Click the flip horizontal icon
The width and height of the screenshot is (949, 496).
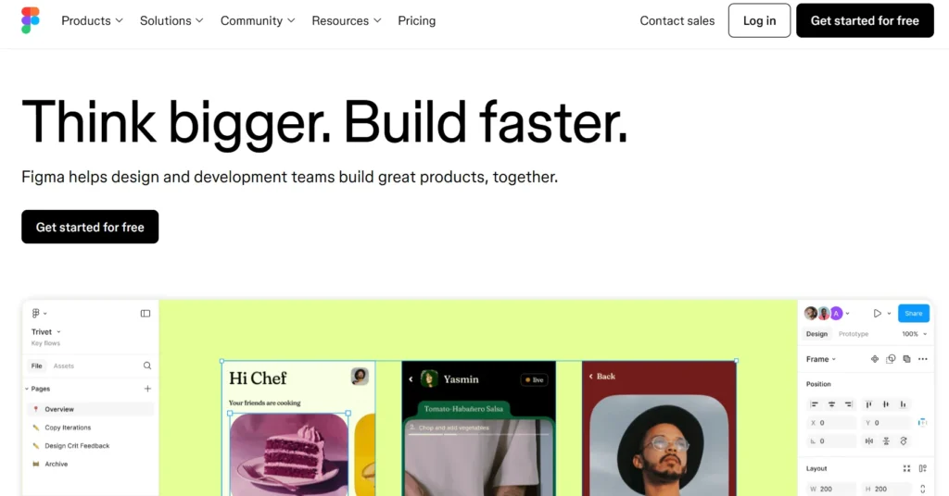point(869,441)
